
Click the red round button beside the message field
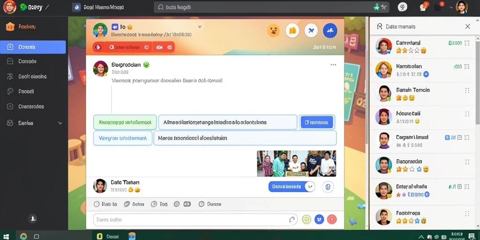pos(332,219)
